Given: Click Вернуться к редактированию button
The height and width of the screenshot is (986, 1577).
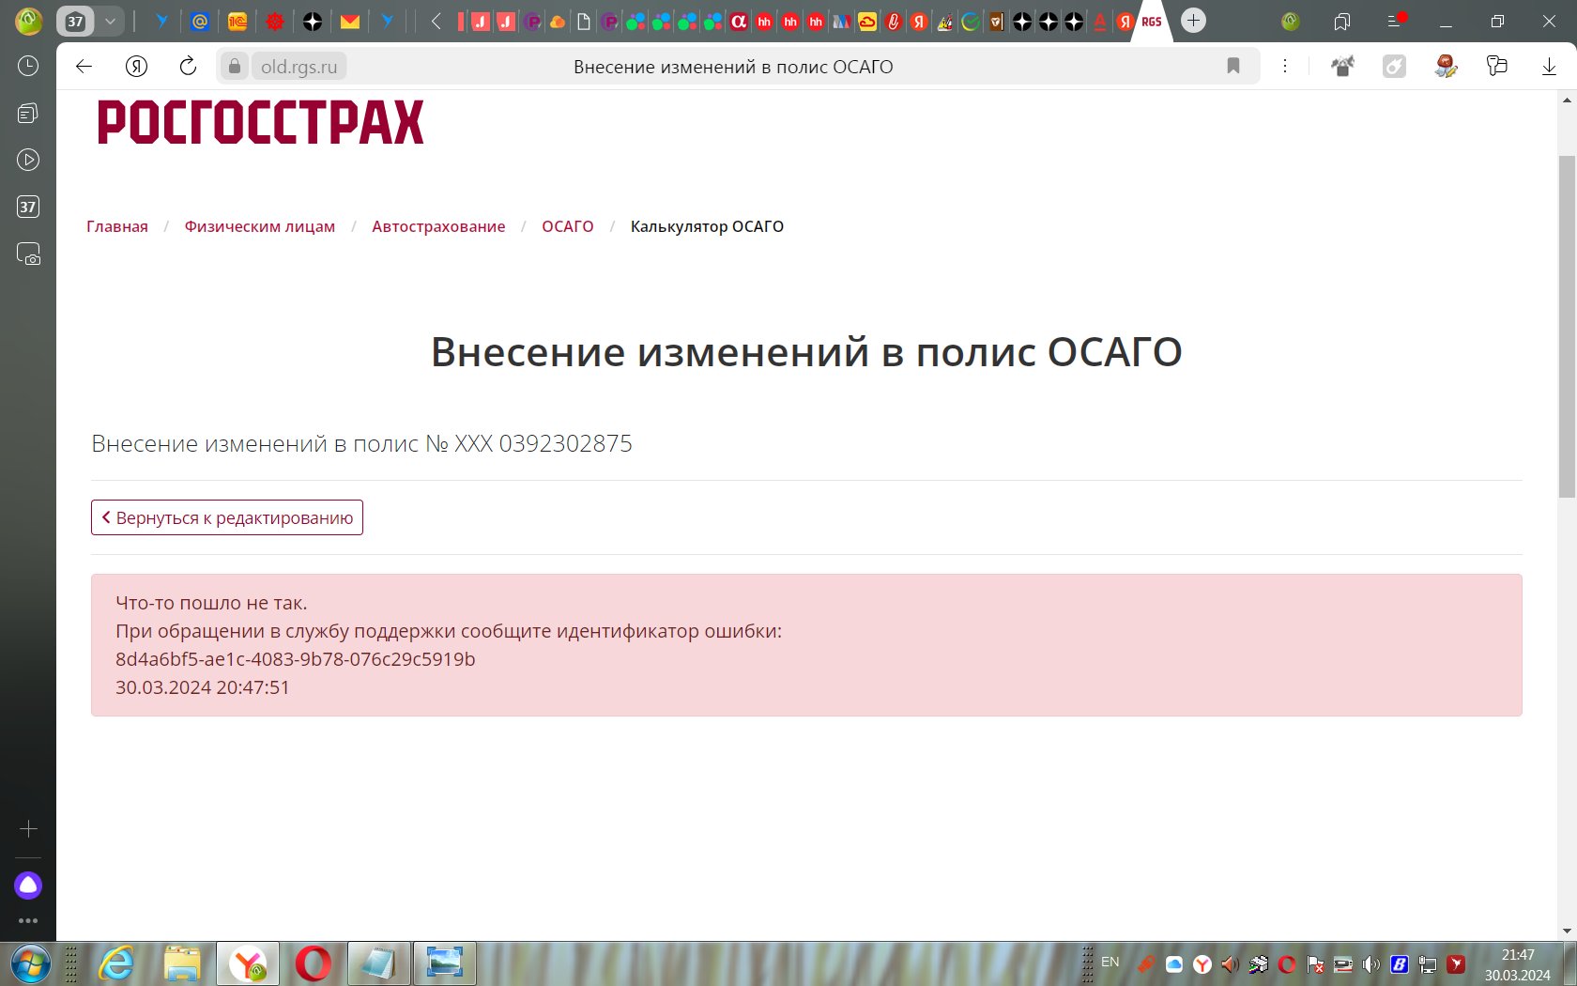Looking at the screenshot, I should point(227,517).
